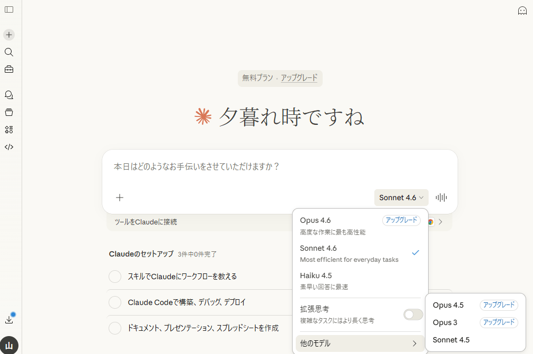
Task: Start a new chat with plus icon
Action: click(9, 35)
